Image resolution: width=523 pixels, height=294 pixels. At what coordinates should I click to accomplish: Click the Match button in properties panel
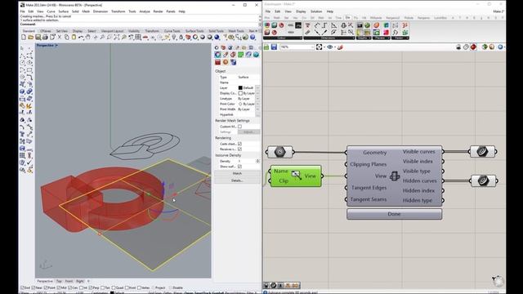[x=237, y=173]
